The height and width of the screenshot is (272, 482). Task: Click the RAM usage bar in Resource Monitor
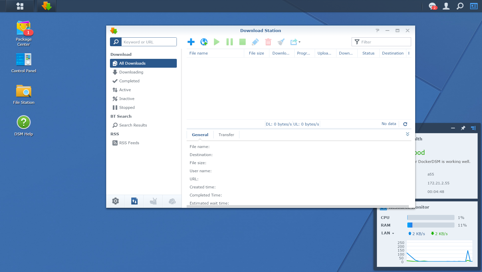(x=431, y=225)
